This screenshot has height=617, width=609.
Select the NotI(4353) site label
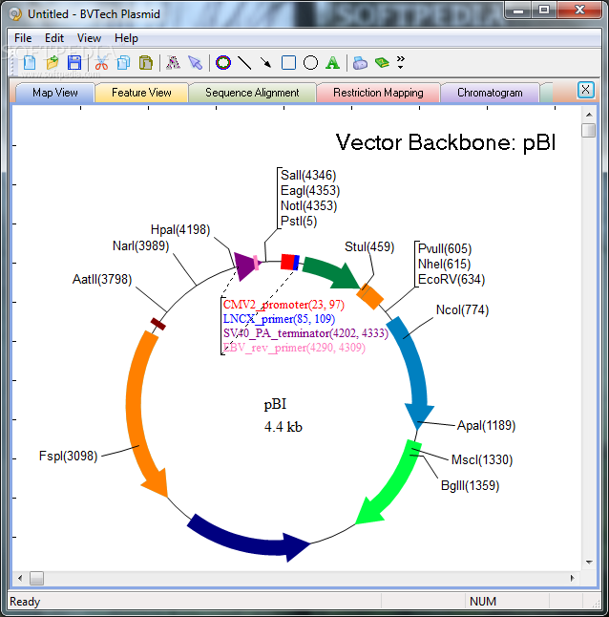(308, 205)
